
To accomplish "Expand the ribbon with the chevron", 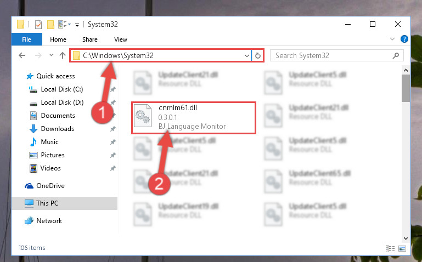I will coord(392,39).
